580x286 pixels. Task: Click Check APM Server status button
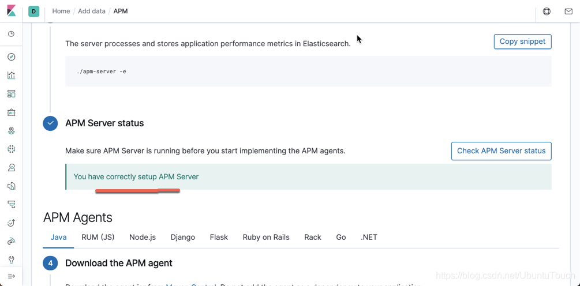click(501, 150)
